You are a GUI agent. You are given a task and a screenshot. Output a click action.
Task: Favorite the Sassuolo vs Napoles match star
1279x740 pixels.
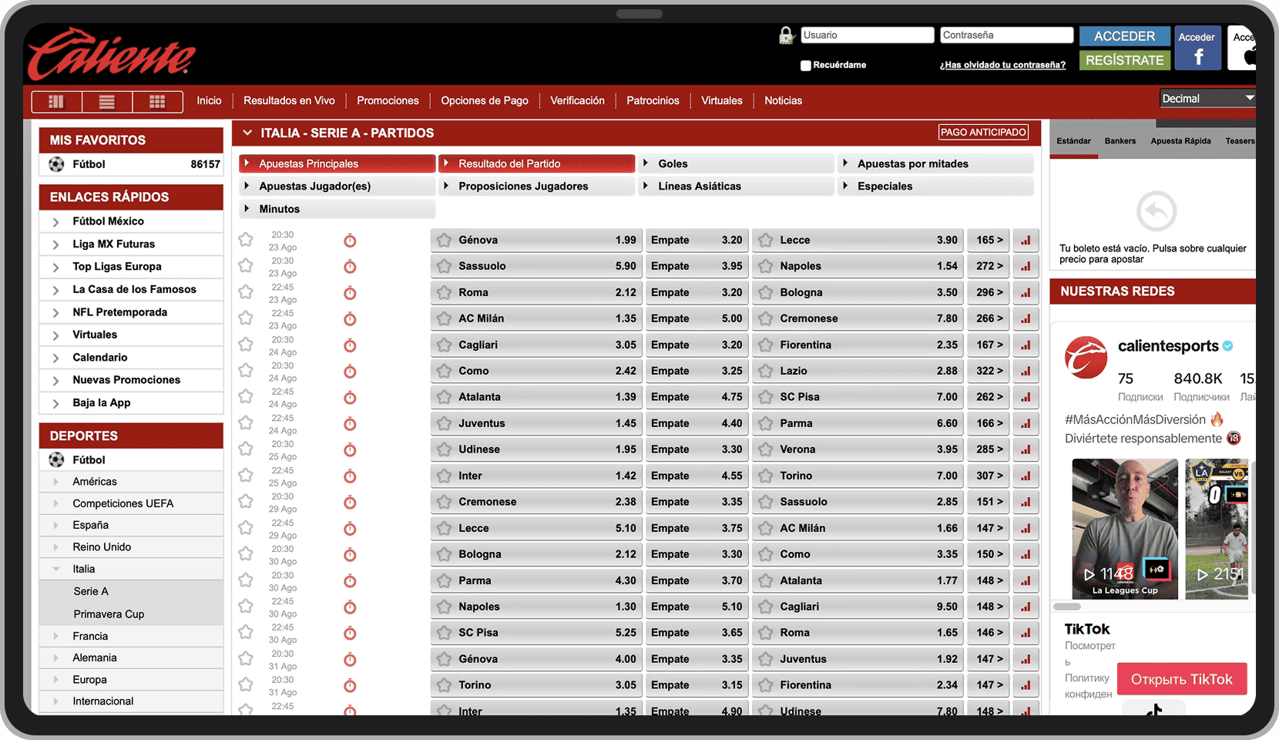point(246,266)
